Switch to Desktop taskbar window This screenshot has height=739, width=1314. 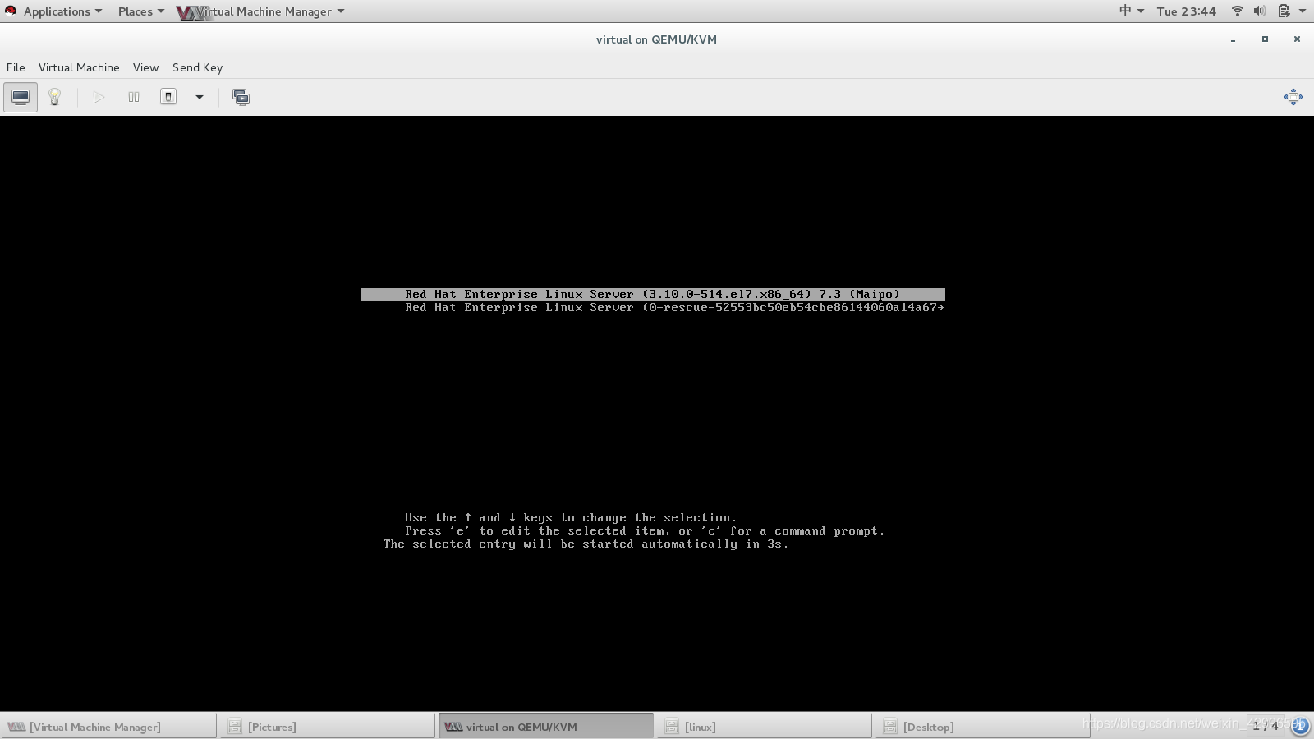tap(982, 726)
